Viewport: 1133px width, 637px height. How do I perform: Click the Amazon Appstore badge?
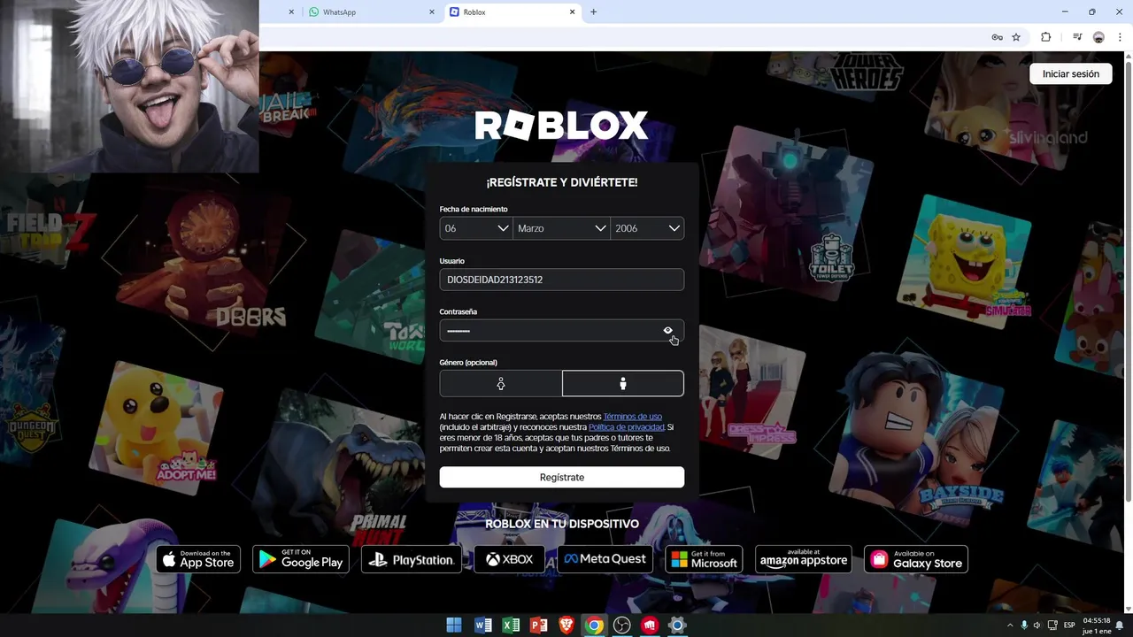804,559
